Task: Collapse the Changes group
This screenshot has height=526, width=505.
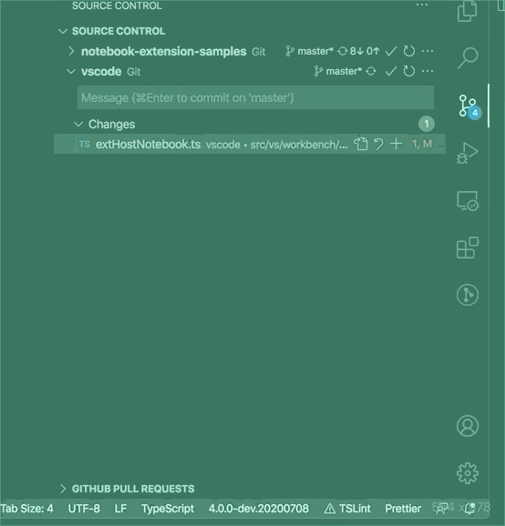Action: [x=78, y=125]
